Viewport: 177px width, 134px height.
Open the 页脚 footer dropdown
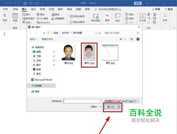[x=130, y=18]
